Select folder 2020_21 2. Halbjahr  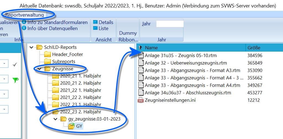point(81,83)
